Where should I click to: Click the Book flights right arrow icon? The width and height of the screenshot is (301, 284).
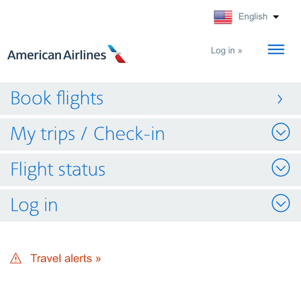pyautogui.click(x=280, y=99)
